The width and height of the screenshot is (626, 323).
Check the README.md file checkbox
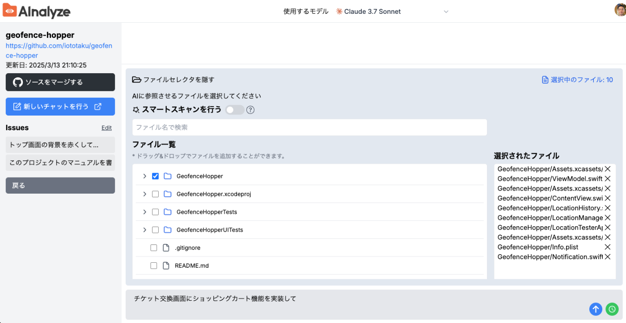pyautogui.click(x=154, y=265)
